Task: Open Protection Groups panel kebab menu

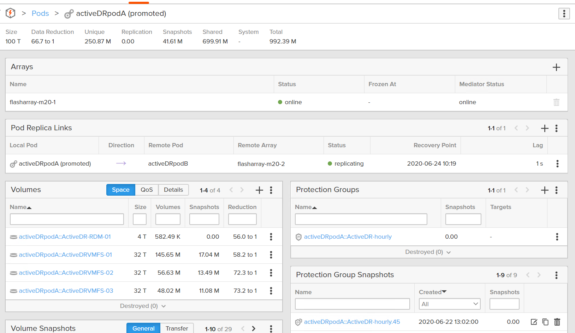Action: 556,190
